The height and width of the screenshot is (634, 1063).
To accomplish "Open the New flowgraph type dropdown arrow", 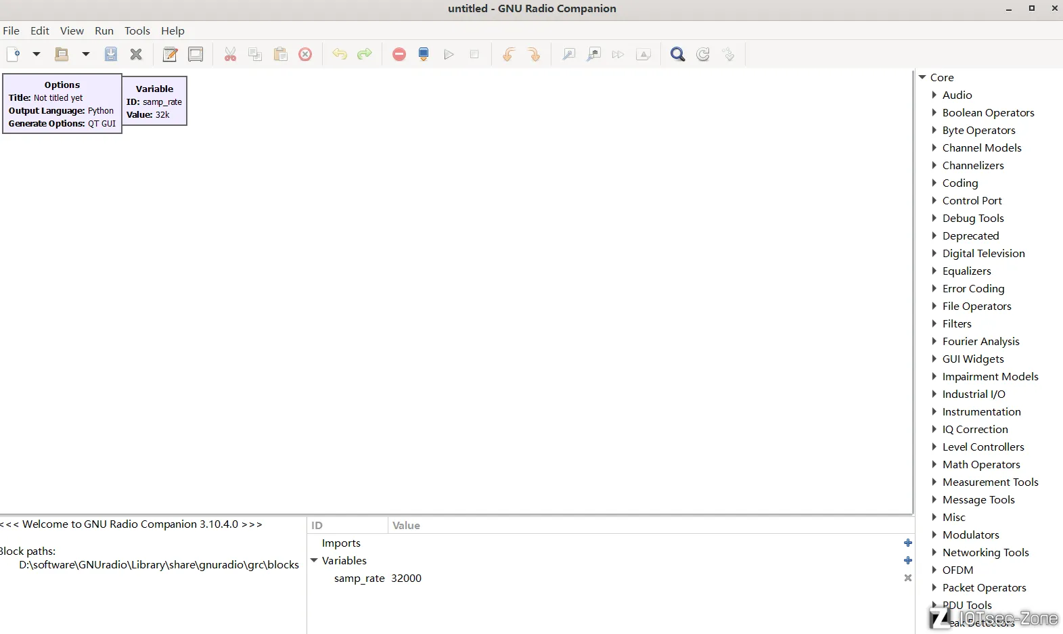I will tap(37, 54).
